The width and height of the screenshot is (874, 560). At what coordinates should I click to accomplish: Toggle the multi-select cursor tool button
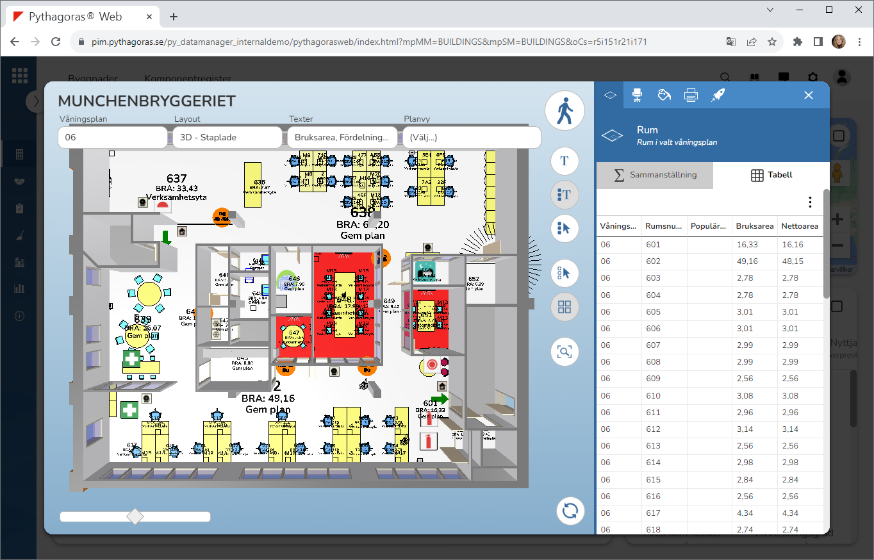coord(565,274)
